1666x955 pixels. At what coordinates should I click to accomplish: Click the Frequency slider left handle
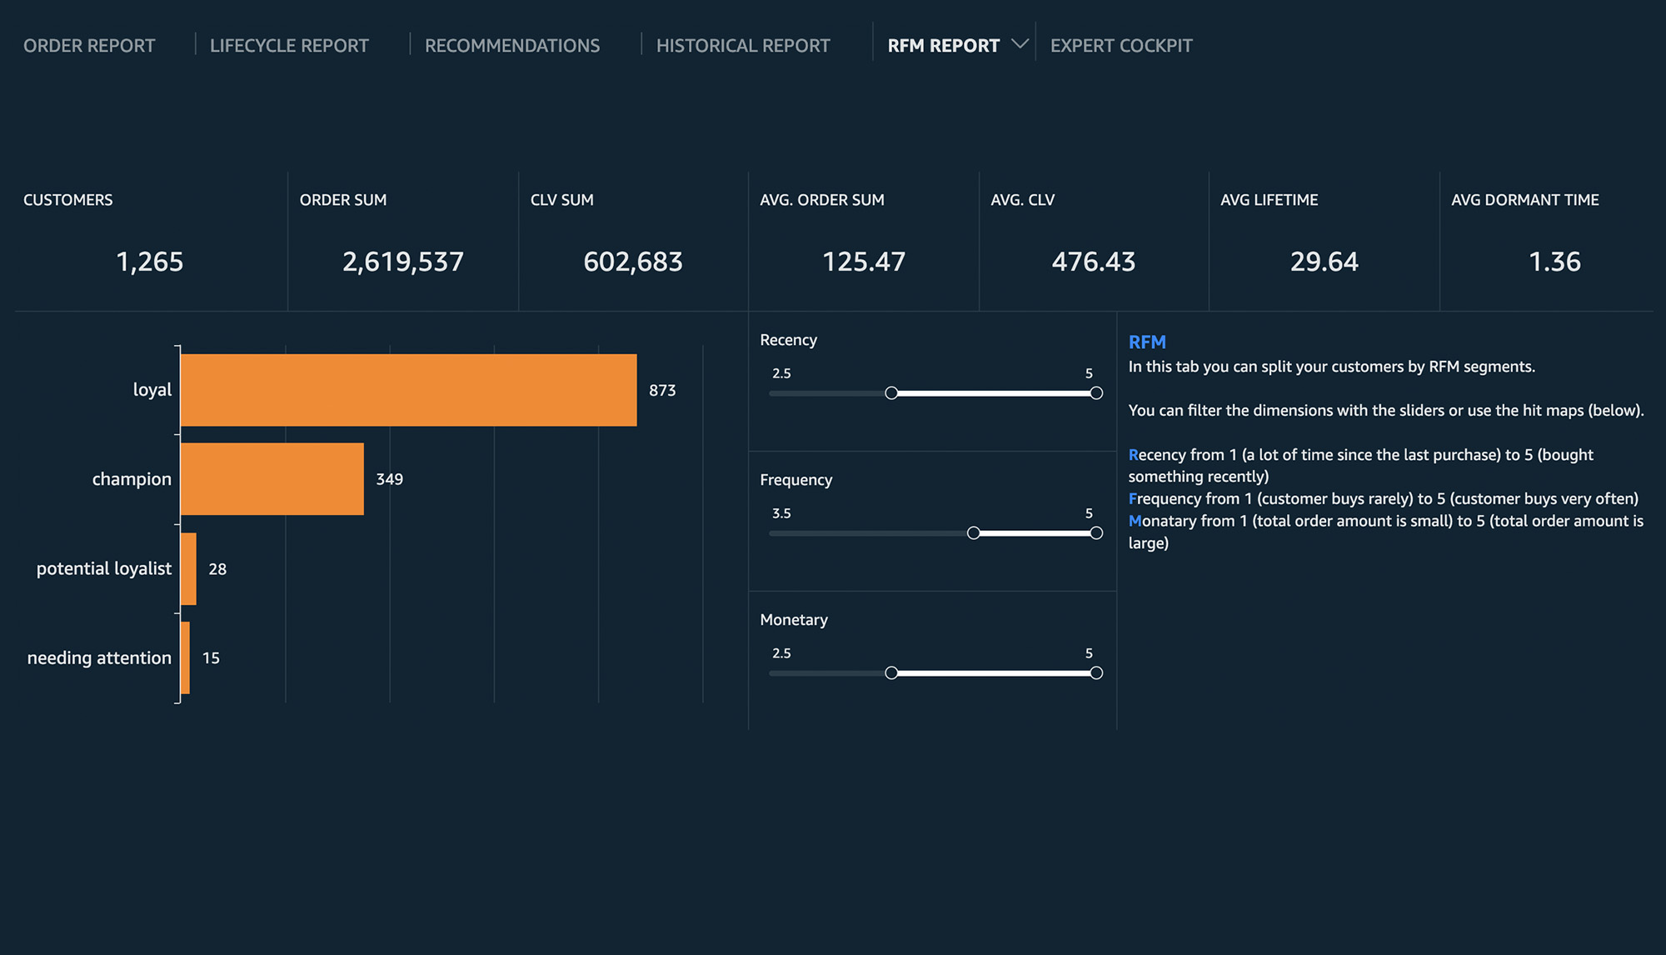[x=973, y=532]
